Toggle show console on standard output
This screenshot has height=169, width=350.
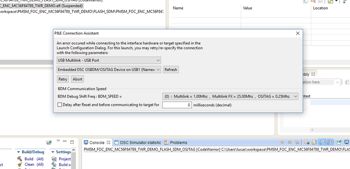click(322, 142)
